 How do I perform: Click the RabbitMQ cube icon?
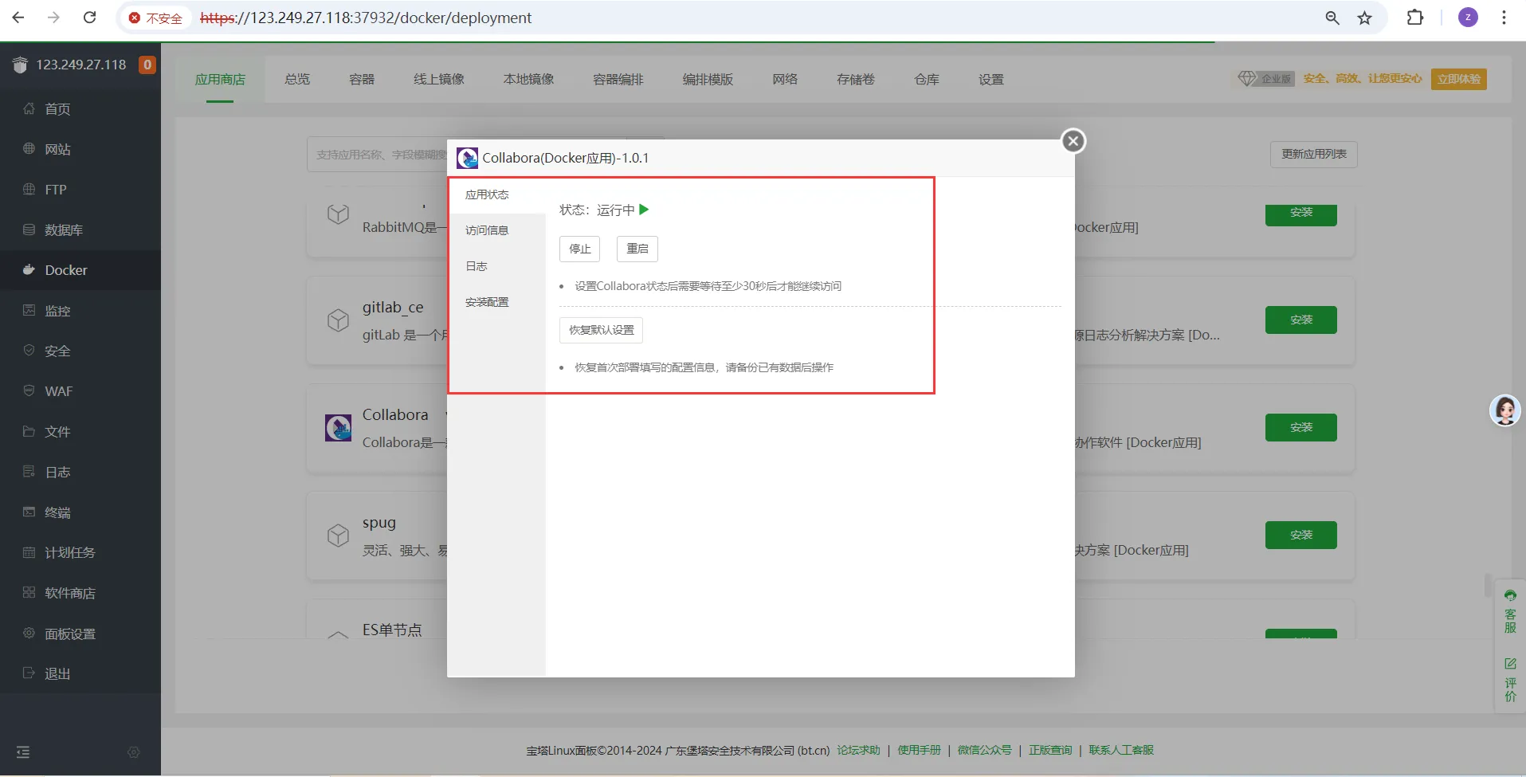coord(338,214)
